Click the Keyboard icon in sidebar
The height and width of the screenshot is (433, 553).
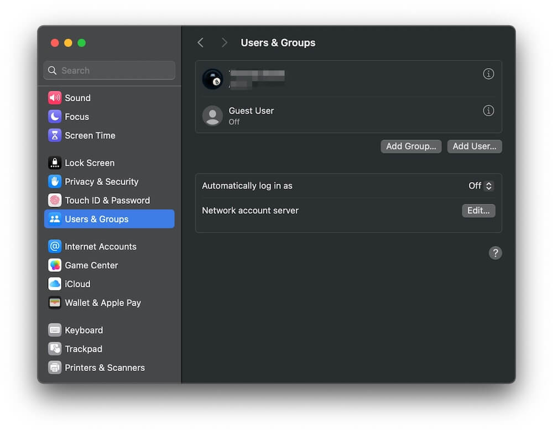(55, 330)
